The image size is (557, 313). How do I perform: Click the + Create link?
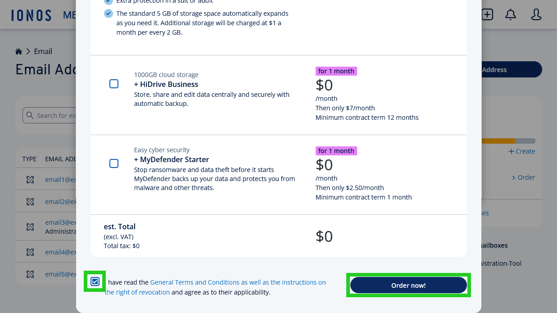(521, 151)
